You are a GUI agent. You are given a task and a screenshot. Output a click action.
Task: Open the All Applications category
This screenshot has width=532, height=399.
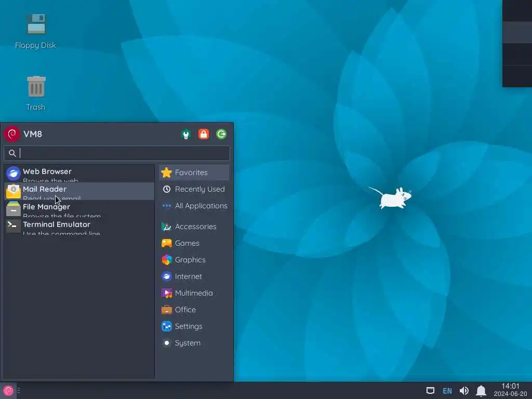click(194, 206)
